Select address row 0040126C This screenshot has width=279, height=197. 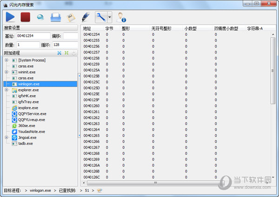[176, 177]
